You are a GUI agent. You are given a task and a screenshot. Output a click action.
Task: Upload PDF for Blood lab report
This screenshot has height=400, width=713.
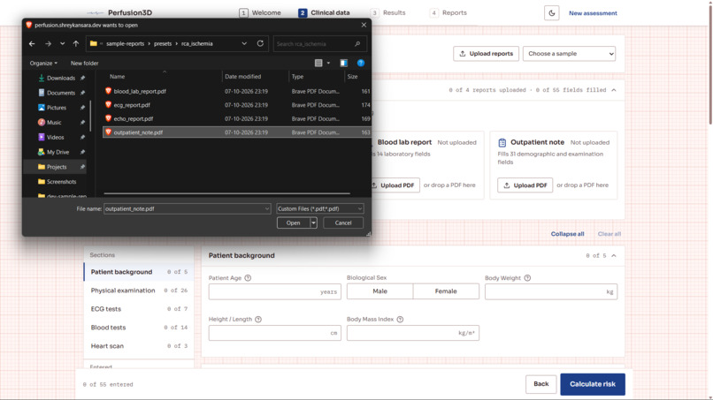394,185
